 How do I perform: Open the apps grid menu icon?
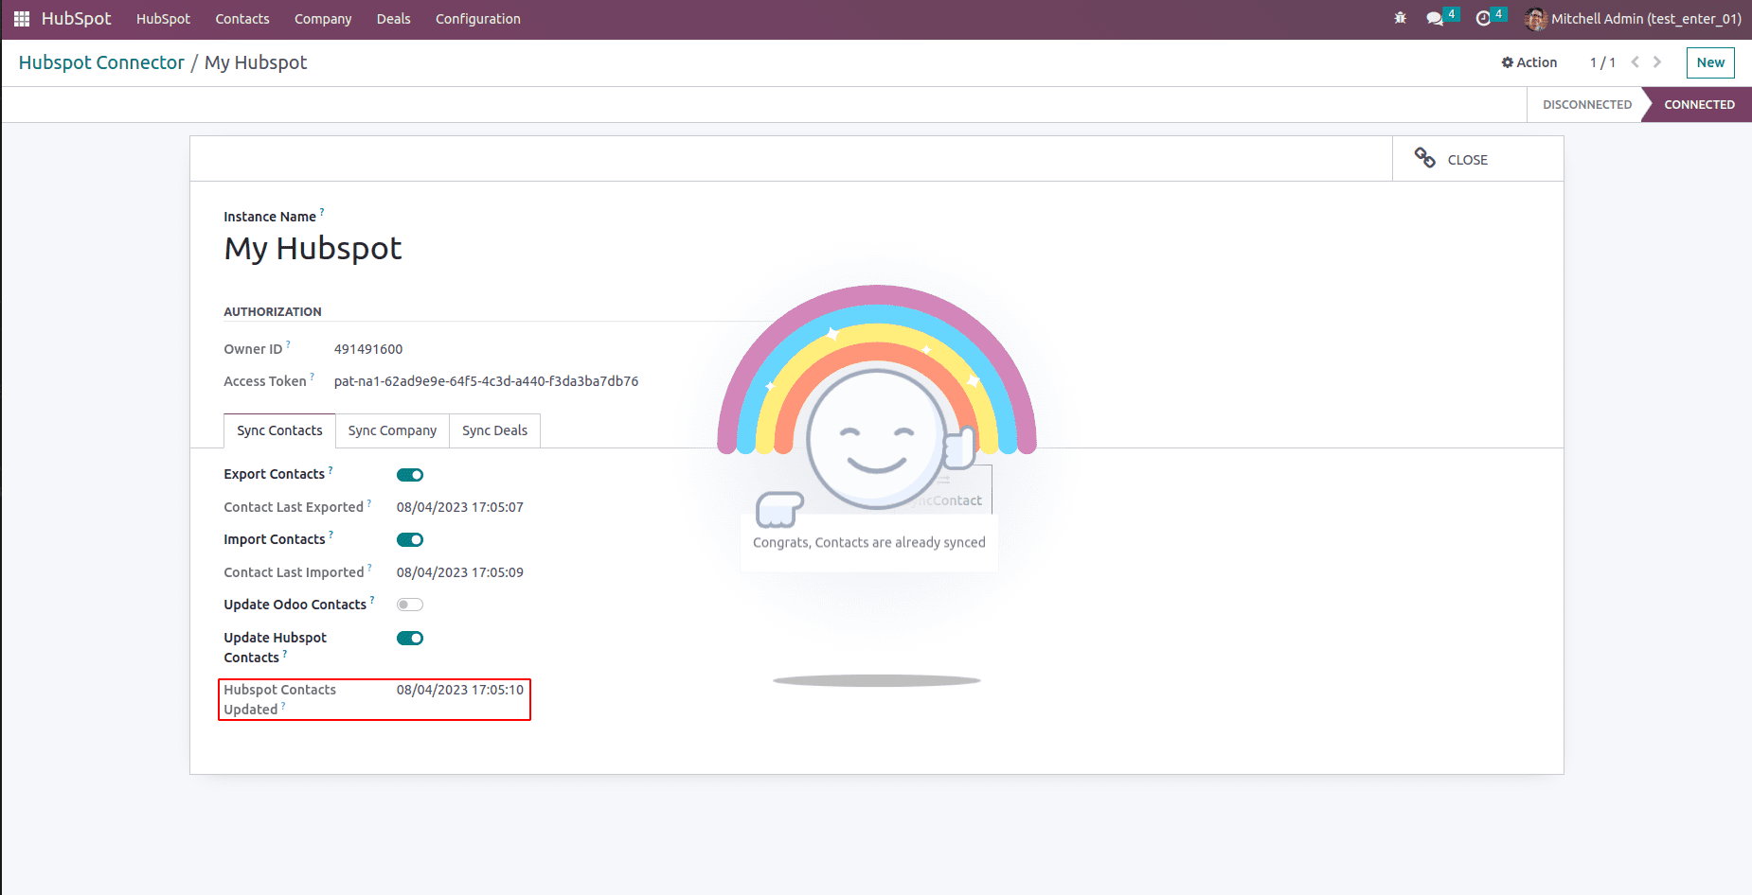tap(22, 19)
